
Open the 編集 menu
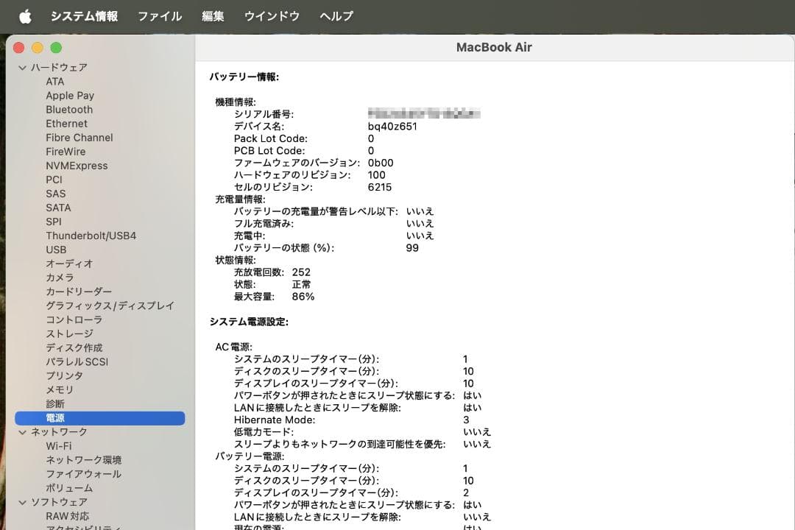[212, 15]
